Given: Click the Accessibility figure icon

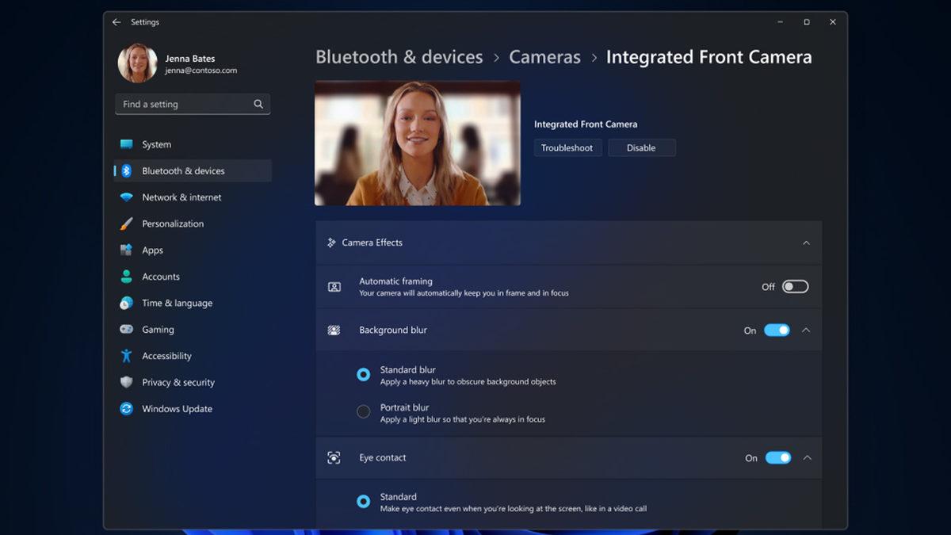Looking at the screenshot, I should [x=128, y=356].
